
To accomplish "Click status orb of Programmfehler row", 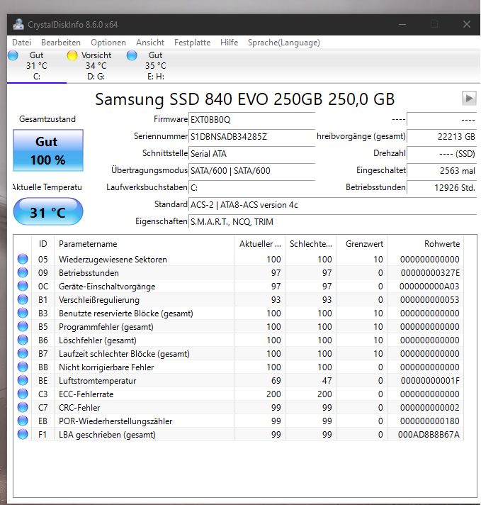I will (23, 326).
